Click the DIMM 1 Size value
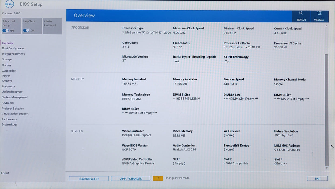 (x=187, y=99)
